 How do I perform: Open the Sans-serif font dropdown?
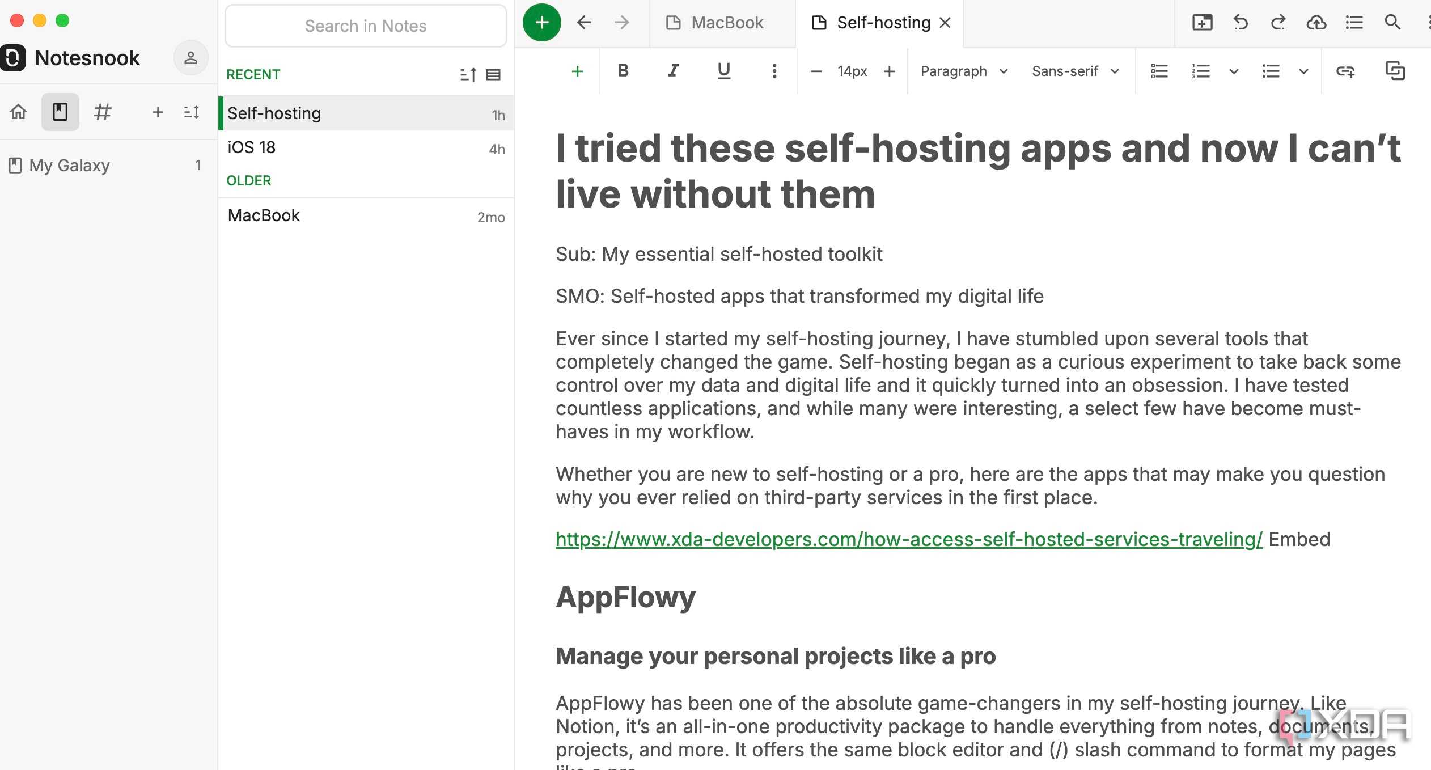pos(1076,71)
